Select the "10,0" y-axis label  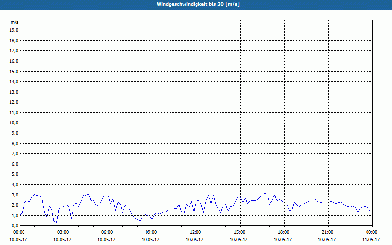pos(14,123)
